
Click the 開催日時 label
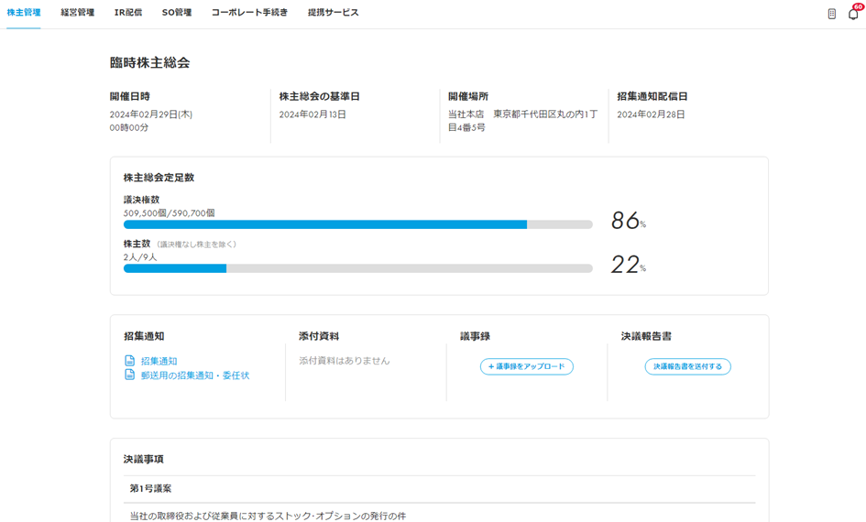point(130,96)
